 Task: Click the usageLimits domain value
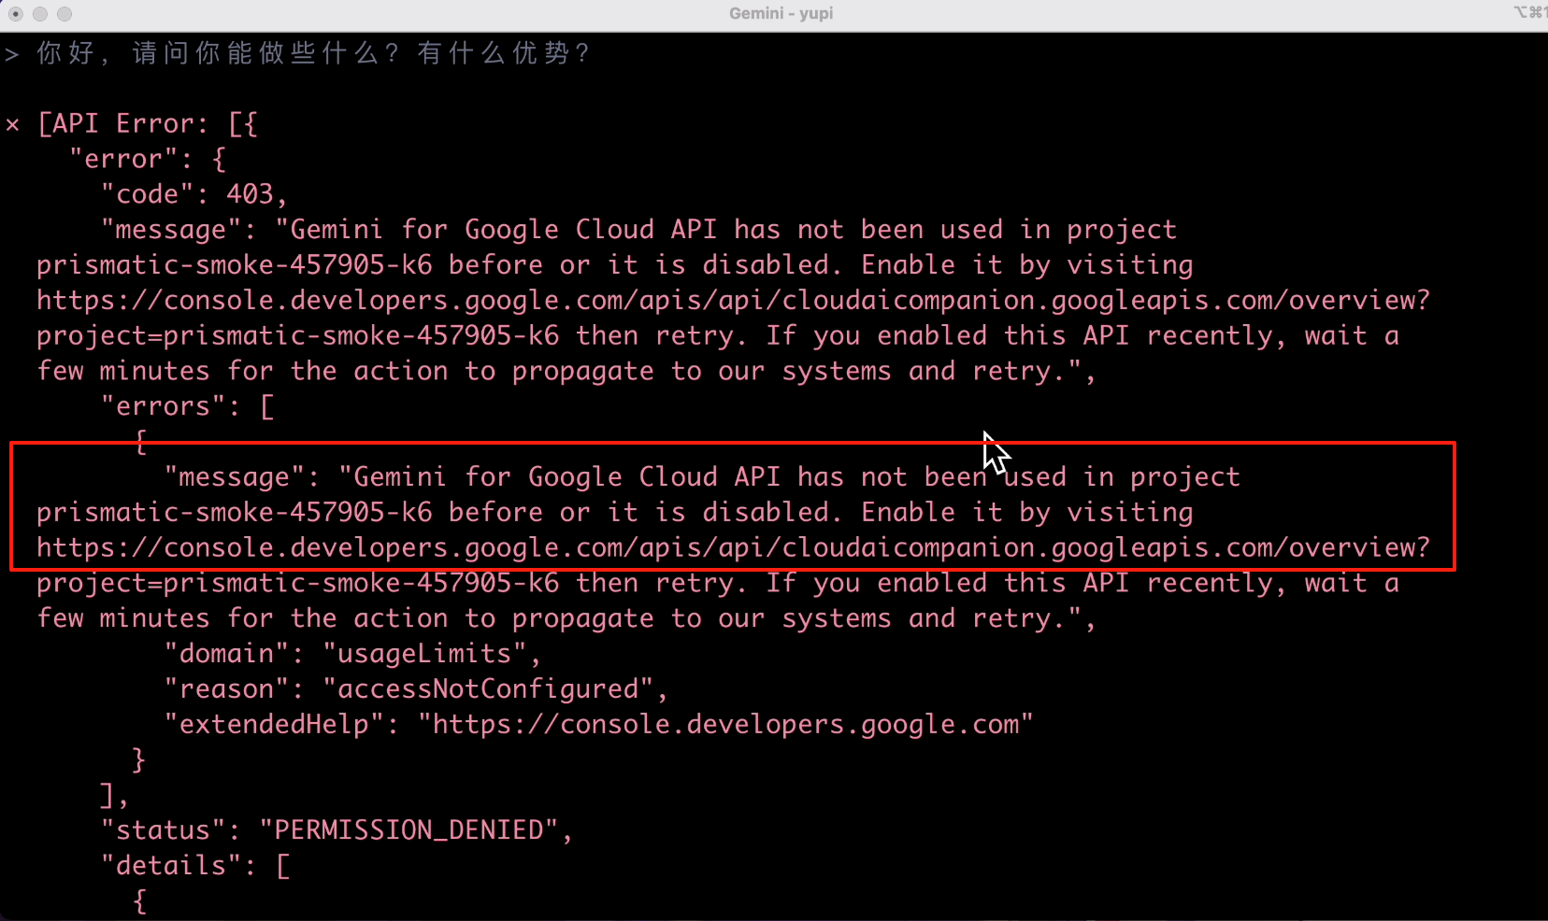tap(424, 654)
